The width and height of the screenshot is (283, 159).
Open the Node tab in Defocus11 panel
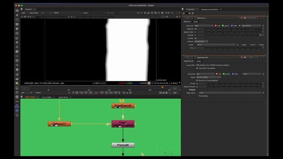[195, 22]
